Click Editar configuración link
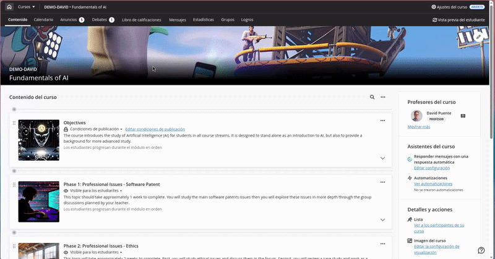This screenshot has height=259, width=495. pyautogui.click(x=432, y=168)
